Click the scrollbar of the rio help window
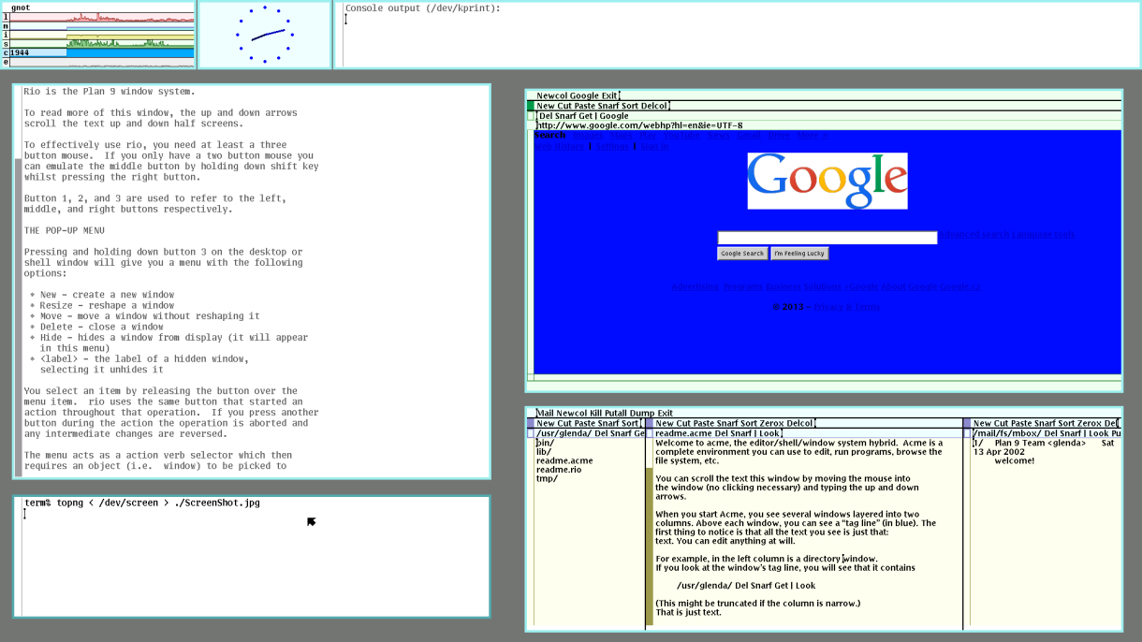This screenshot has width=1142, height=642. [18, 318]
